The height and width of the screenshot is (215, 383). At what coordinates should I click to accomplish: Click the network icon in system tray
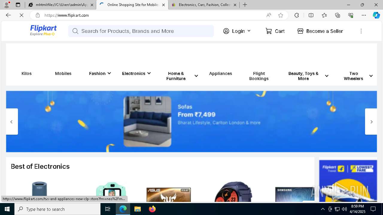337,209
